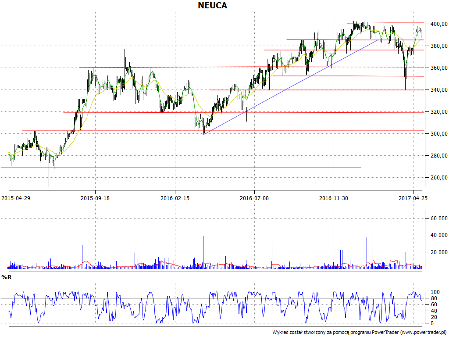Click the %R indicator label
This screenshot has height=337, width=449.
click(7, 277)
